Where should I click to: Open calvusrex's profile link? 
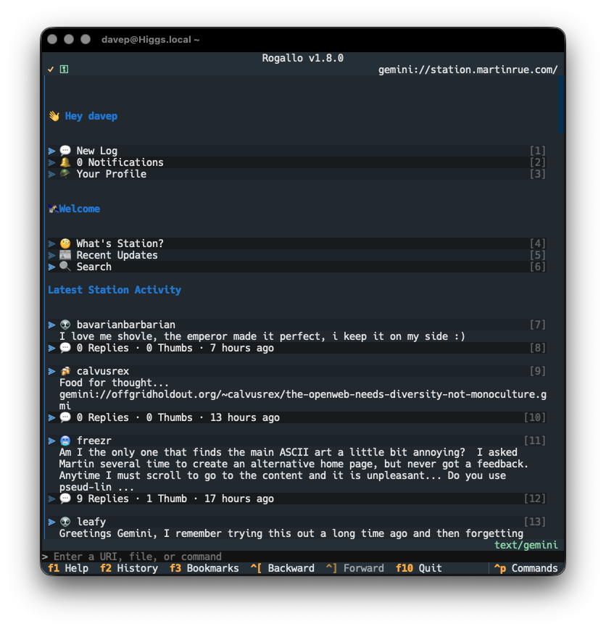(297, 371)
